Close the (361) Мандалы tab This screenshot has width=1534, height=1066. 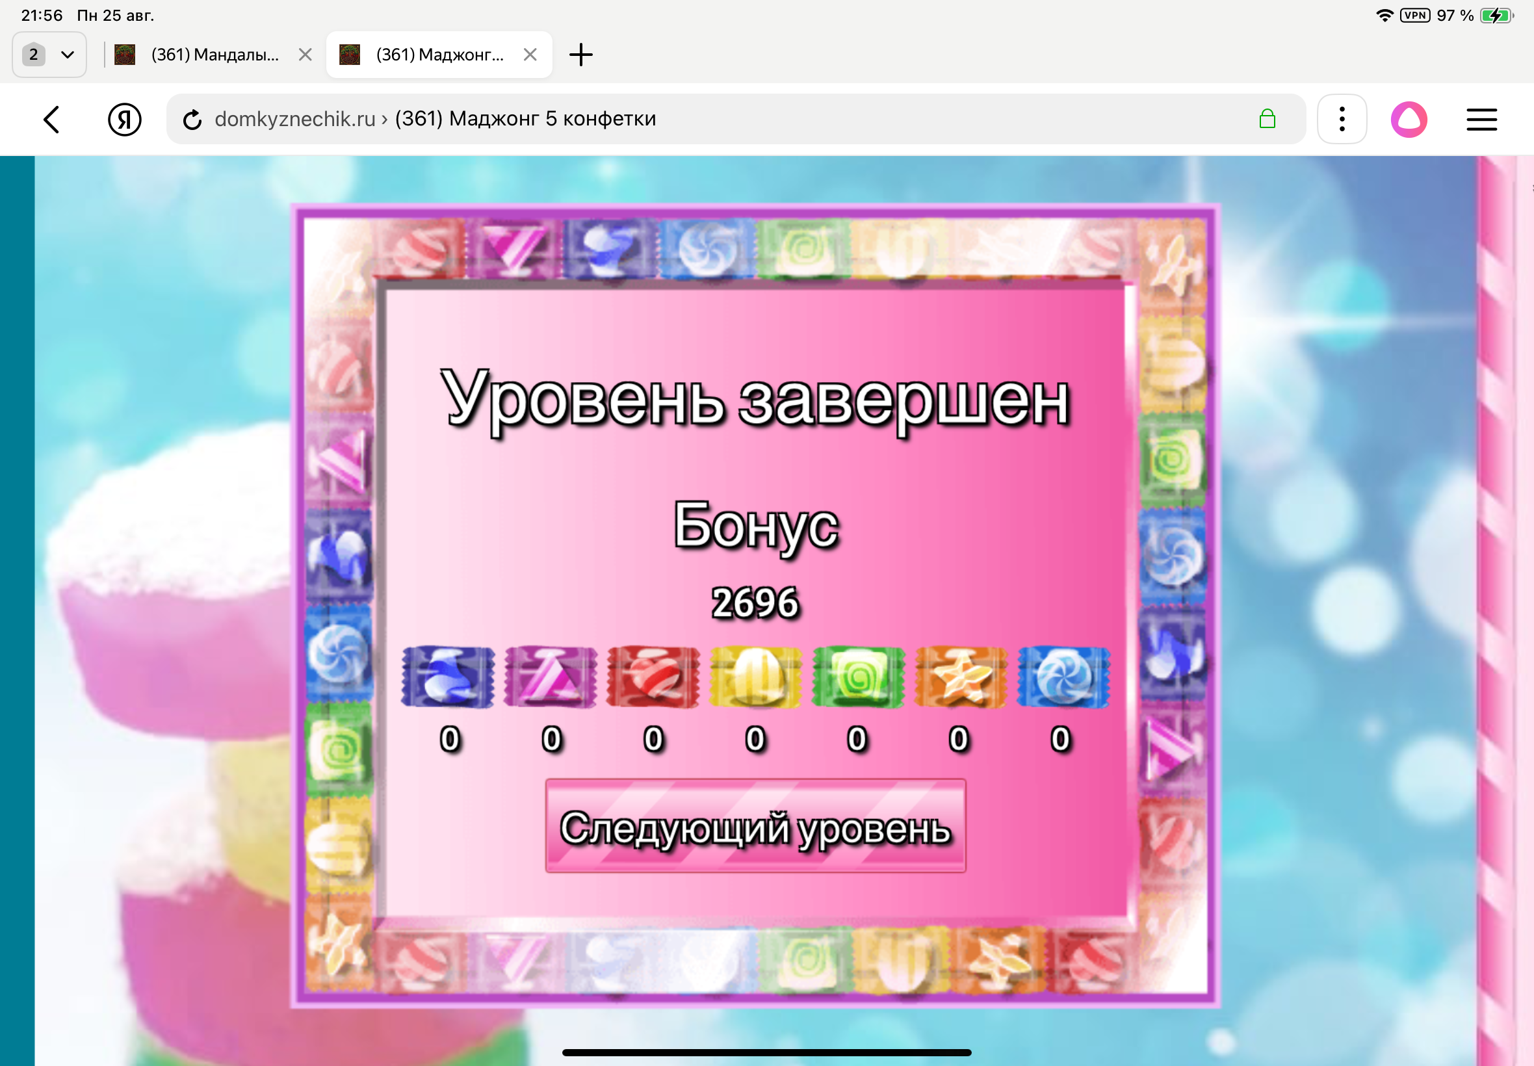305,55
